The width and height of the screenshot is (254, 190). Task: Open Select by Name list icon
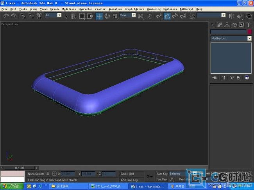74,16
